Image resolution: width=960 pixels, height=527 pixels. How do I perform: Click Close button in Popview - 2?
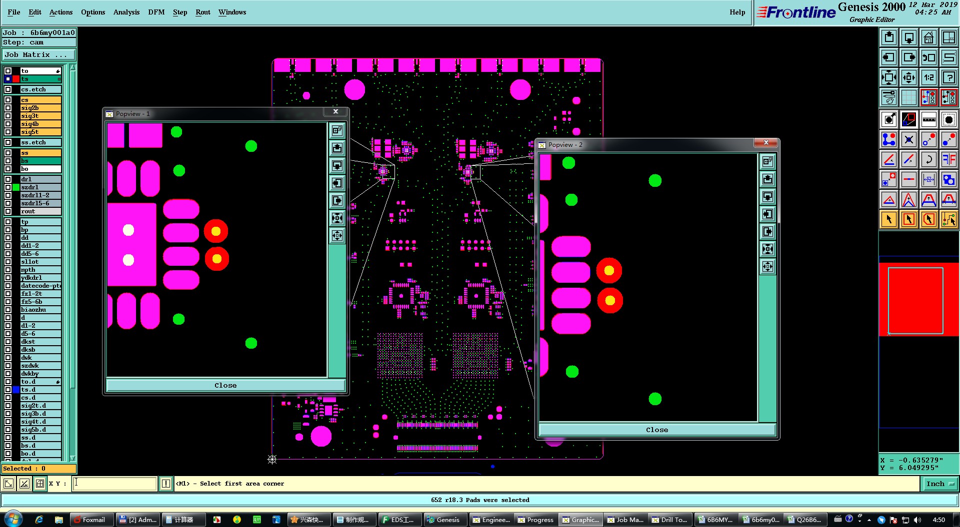[x=657, y=430]
